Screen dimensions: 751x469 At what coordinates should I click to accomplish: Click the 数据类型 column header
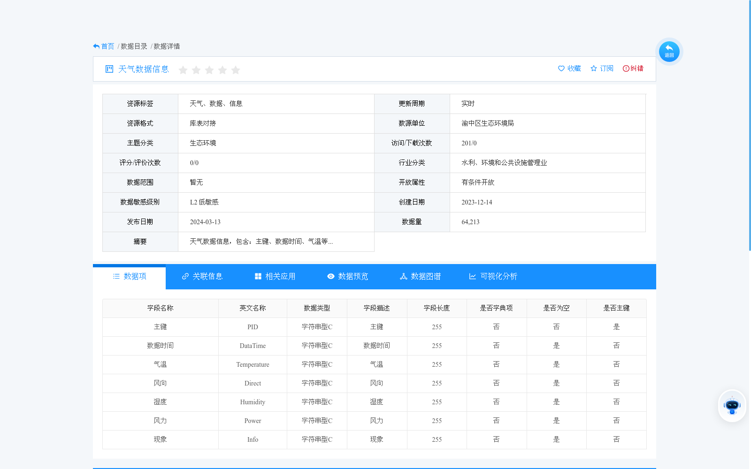[317, 308]
